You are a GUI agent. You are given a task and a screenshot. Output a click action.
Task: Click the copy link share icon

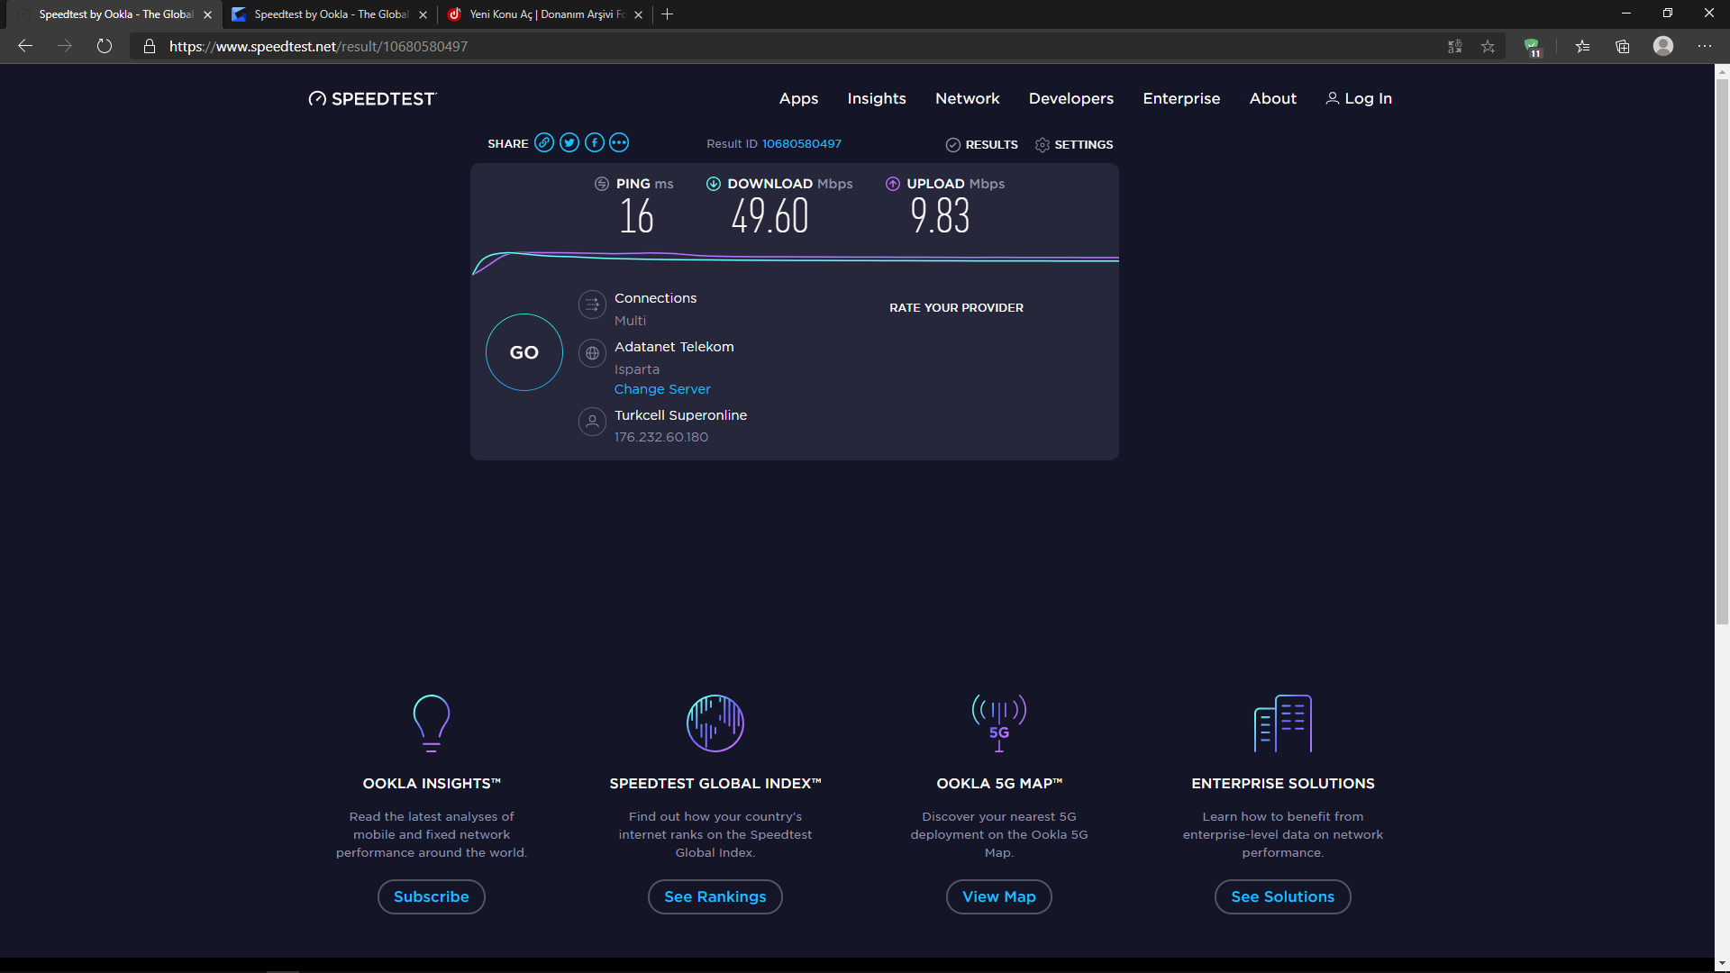pyautogui.click(x=544, y=143)
